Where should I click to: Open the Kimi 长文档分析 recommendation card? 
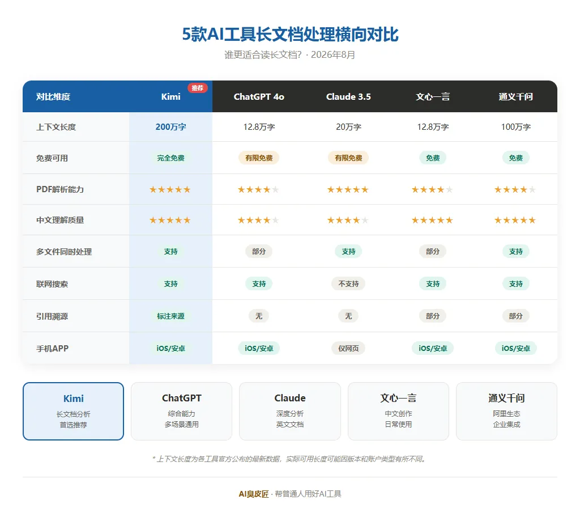click(x=73, y=412)
